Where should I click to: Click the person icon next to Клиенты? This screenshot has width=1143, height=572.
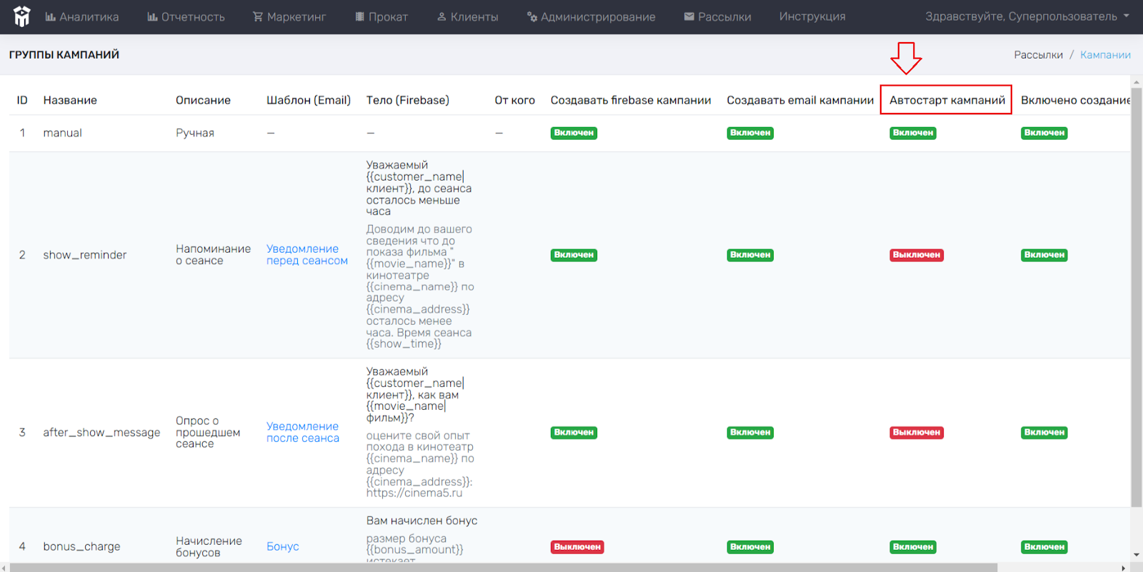(441, 16)
